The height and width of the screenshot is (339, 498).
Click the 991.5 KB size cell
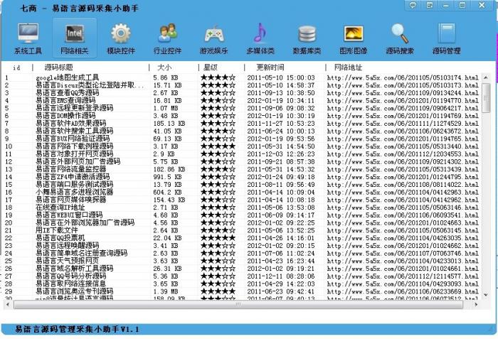click(x=167, y=177)
